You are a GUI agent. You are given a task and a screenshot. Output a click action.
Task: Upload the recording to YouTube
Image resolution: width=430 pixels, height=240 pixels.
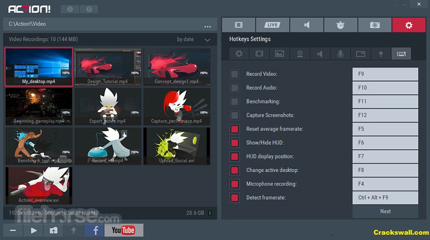[124, 230]
